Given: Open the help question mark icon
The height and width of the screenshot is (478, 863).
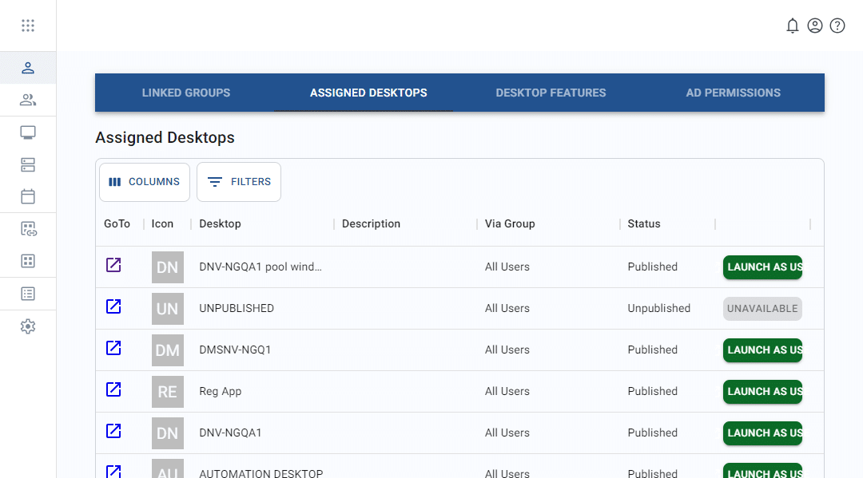Looking at the screenshot, I should point(837,25).
